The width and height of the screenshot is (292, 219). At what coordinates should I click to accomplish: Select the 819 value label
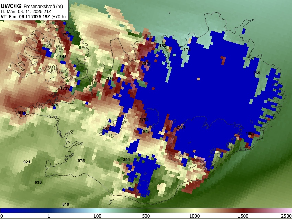tap(66, 204)
